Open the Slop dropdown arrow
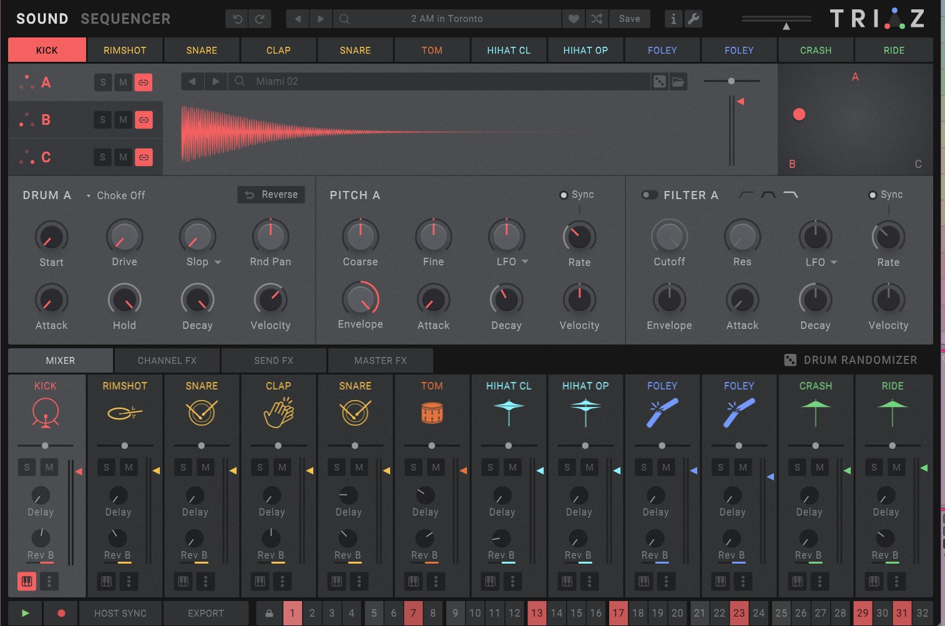Viewport: 945px width, 626px height. click(218, 262)
